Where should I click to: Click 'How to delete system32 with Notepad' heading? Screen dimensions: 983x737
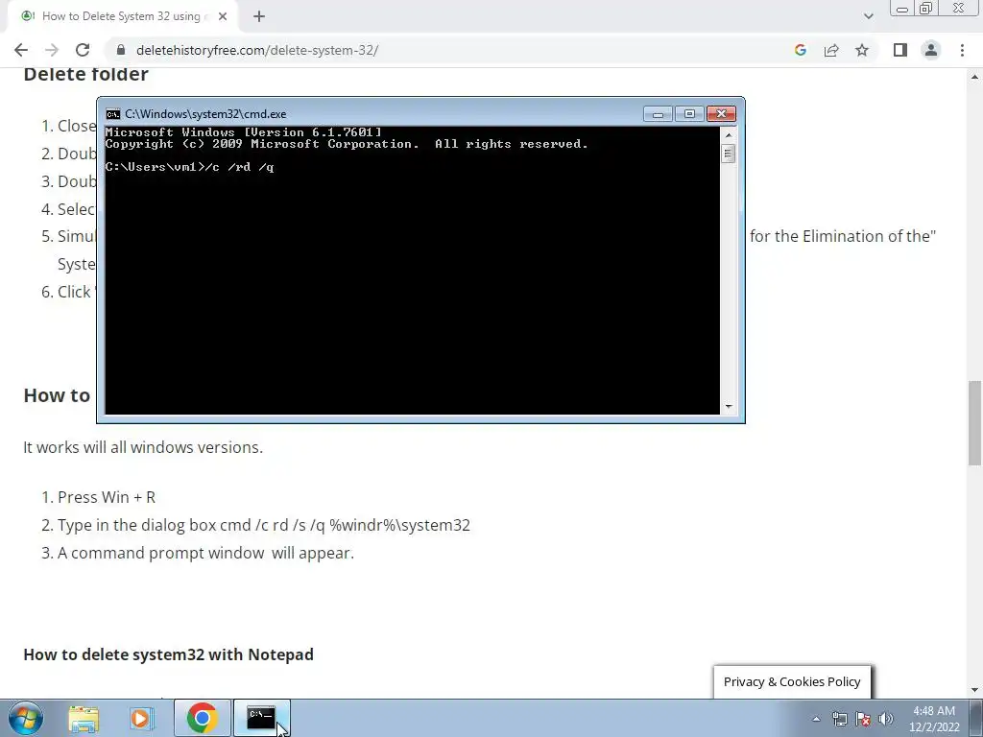(169, 654)
